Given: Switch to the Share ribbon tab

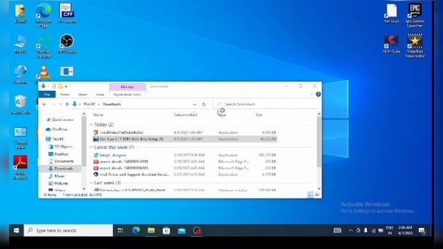Looking at the screenshot, I should (x=83, y=94).
